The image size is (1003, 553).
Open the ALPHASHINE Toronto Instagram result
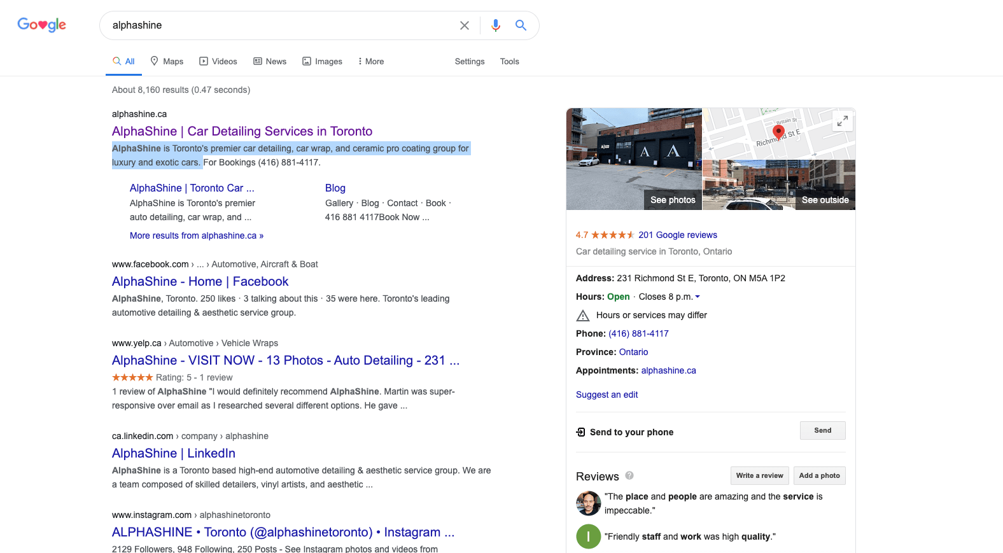pyautogui.click(x=283, y=532)
